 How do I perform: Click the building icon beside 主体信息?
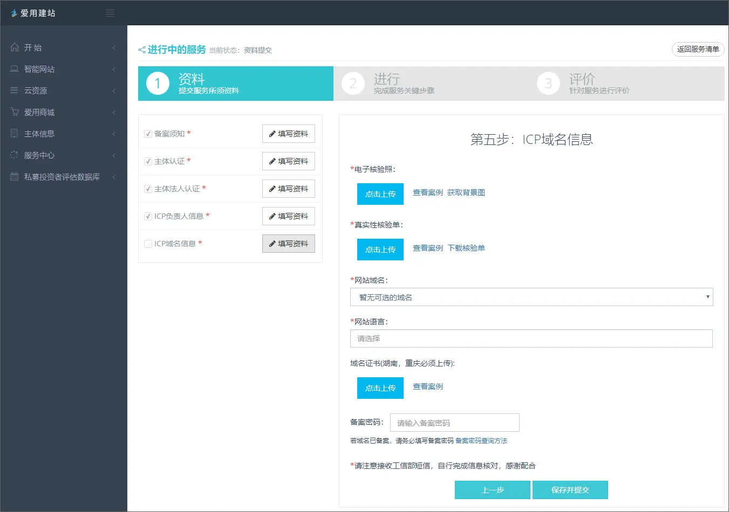tap(15, 134)
